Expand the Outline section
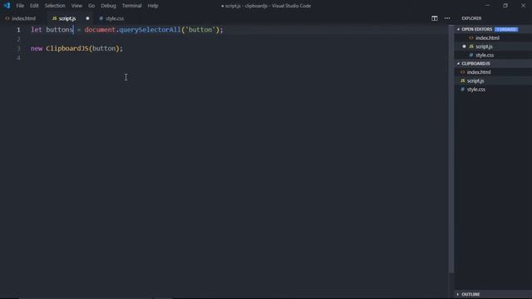 [470, 294]
